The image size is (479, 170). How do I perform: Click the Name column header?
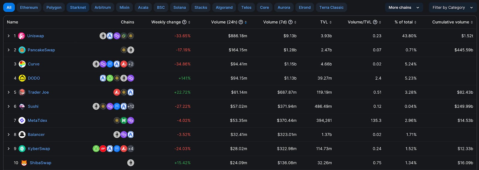point(13,22)
